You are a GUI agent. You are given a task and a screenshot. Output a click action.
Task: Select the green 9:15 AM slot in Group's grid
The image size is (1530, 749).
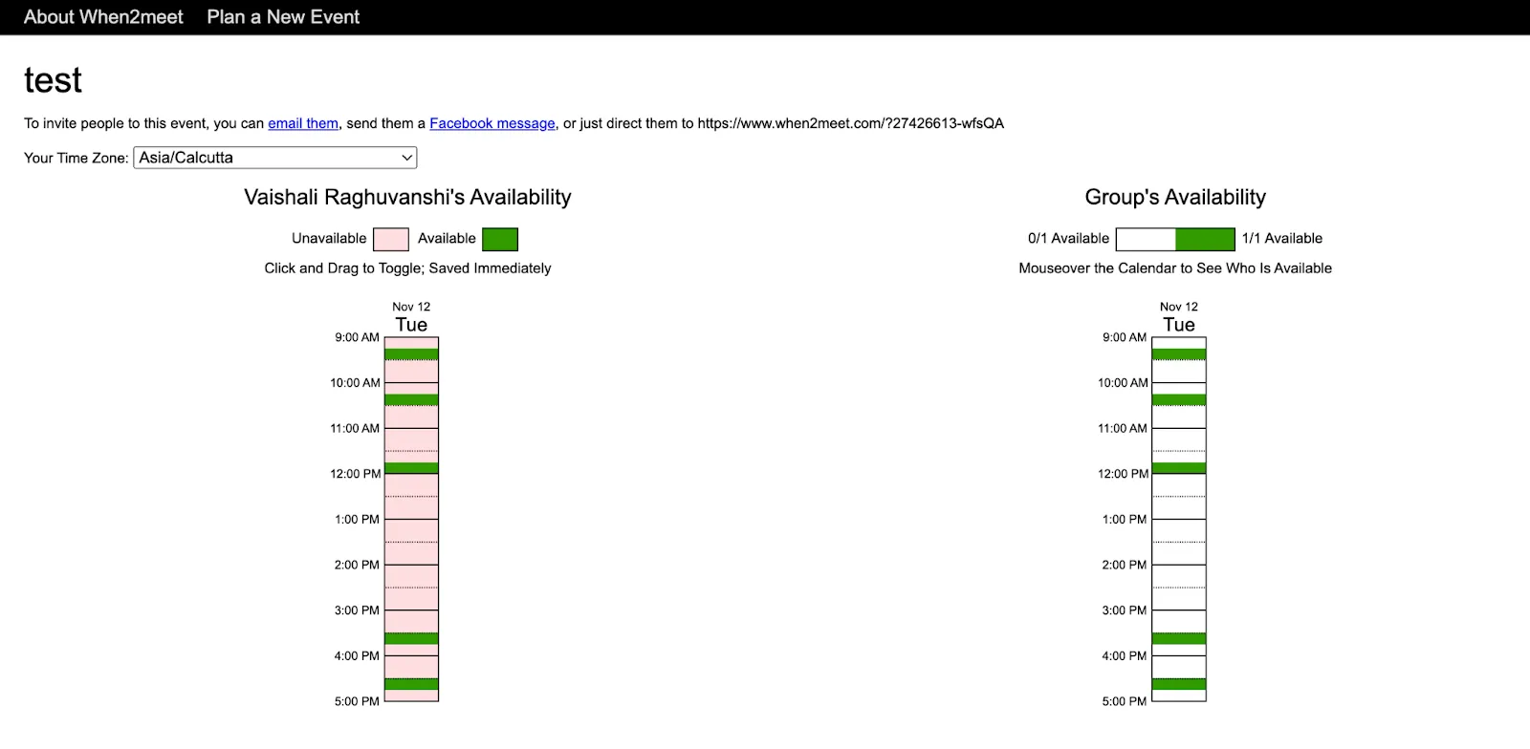pos(1179,354)
